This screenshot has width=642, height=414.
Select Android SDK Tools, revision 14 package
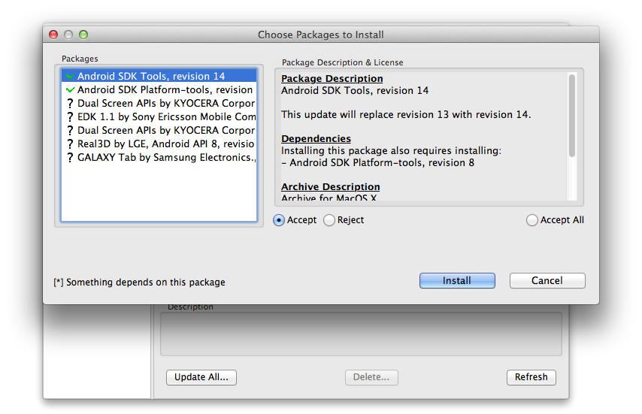click(x=159, y=76)
